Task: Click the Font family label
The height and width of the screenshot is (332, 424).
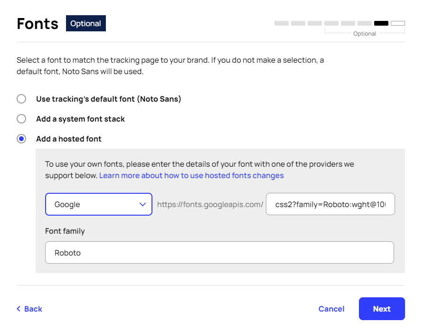Action: tap(65, 231)
